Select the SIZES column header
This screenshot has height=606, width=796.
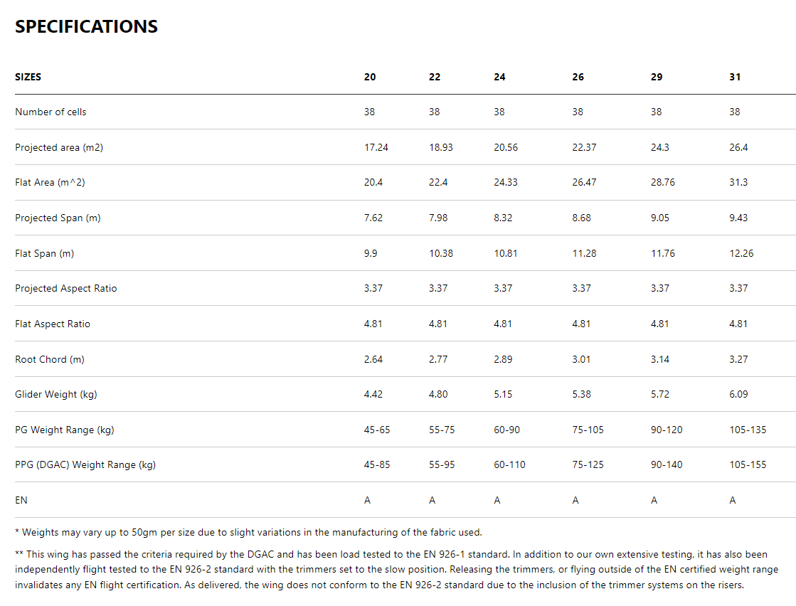tap(28, 77)
